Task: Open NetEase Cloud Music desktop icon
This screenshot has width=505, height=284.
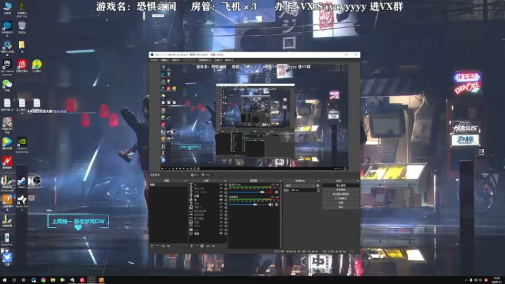Action: [x=22, y=66]
